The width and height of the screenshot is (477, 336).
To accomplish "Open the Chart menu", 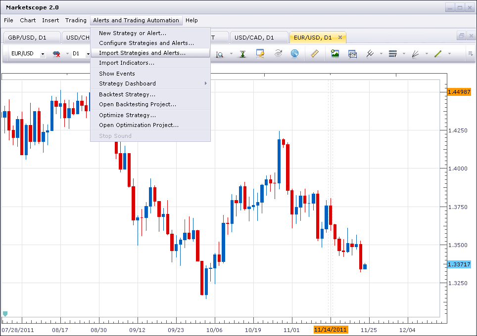I will (28, 20).
